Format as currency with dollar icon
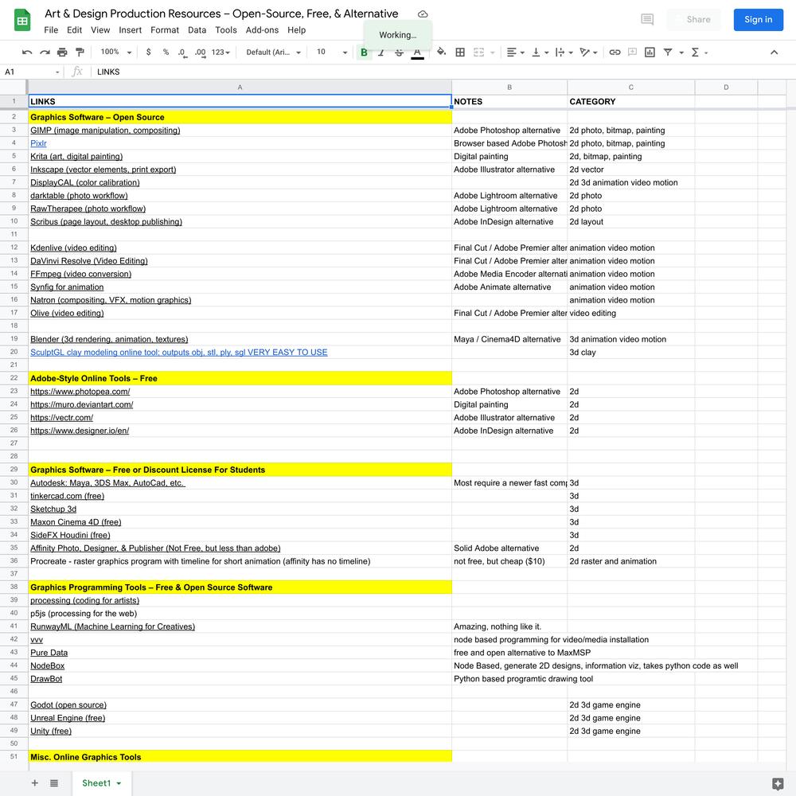Image resolution: width=796 pixels, height=796 pixels. (x=148, y=53)
